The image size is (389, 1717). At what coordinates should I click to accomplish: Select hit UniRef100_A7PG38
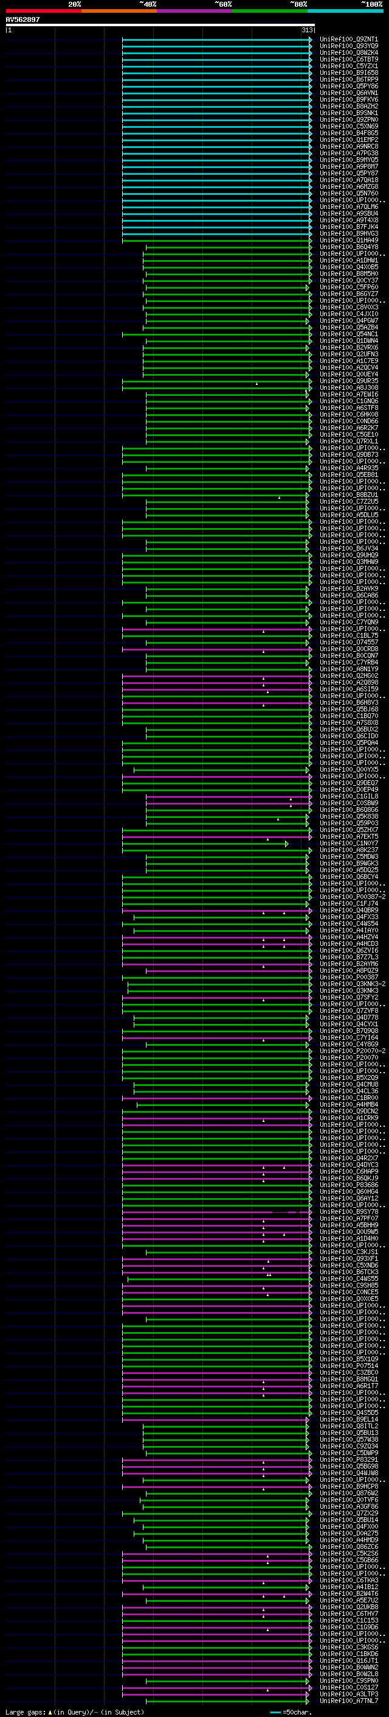[348, 153]
